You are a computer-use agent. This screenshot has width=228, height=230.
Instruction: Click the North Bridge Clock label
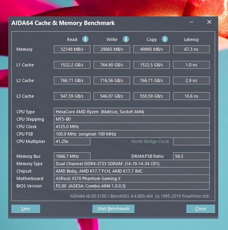150,141
